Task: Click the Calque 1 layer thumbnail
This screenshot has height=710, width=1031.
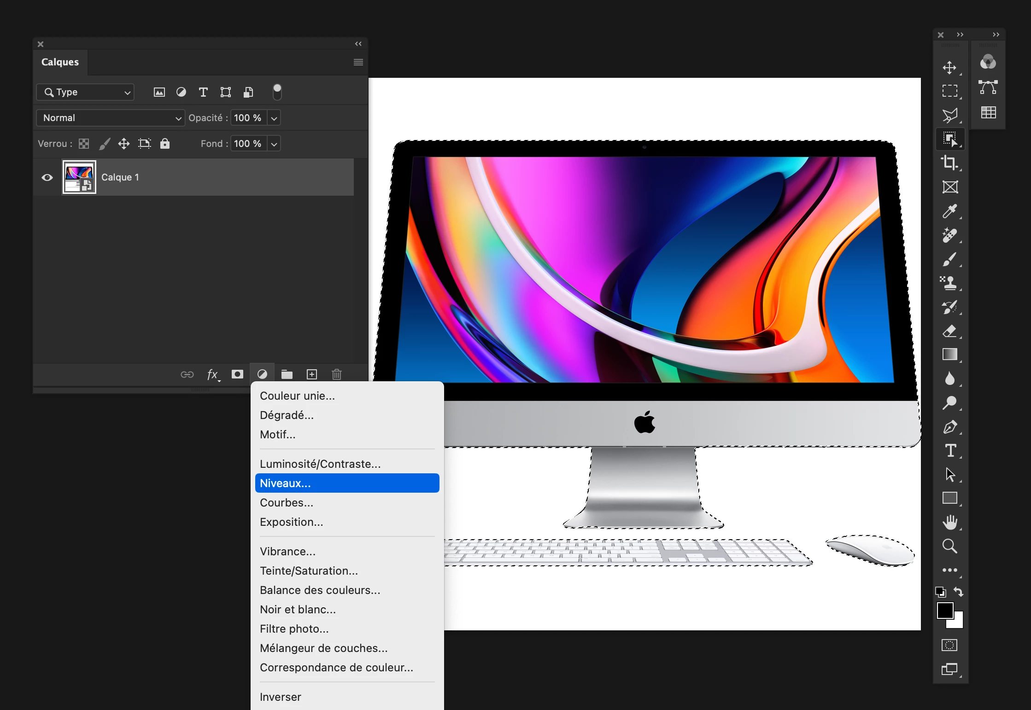Action: coord(79,177)
